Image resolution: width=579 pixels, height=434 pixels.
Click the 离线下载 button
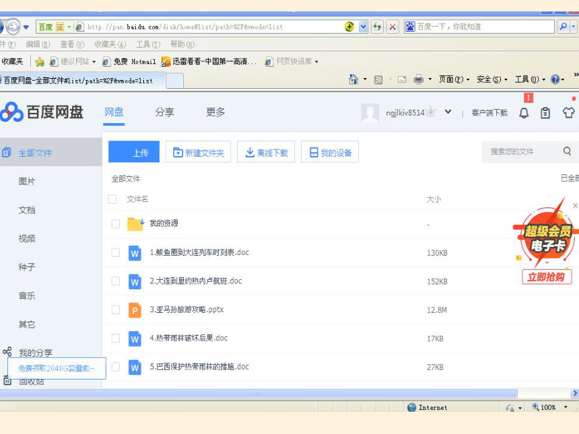[x=266, y=151]
